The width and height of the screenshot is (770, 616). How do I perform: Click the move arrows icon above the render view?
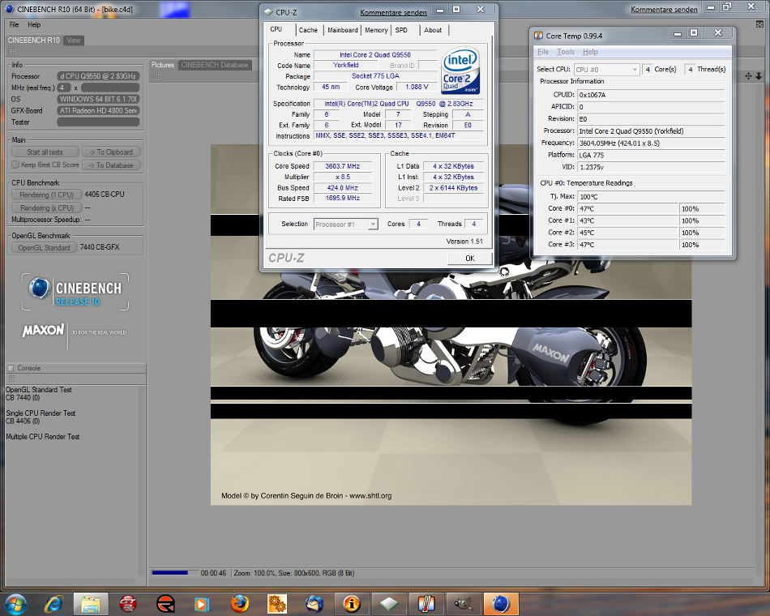point(748,76)
